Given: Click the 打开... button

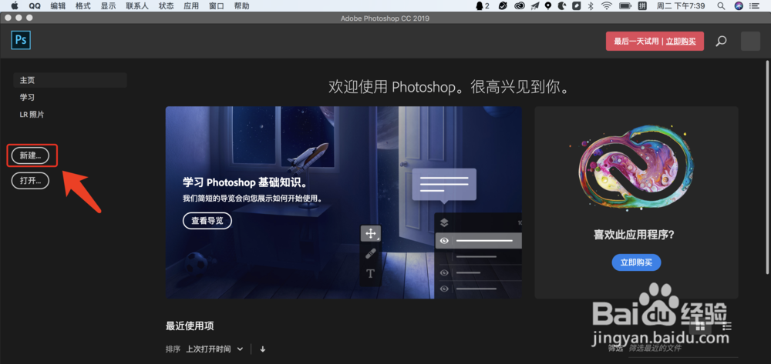Looking at the screenshot, I should point(31,181).
